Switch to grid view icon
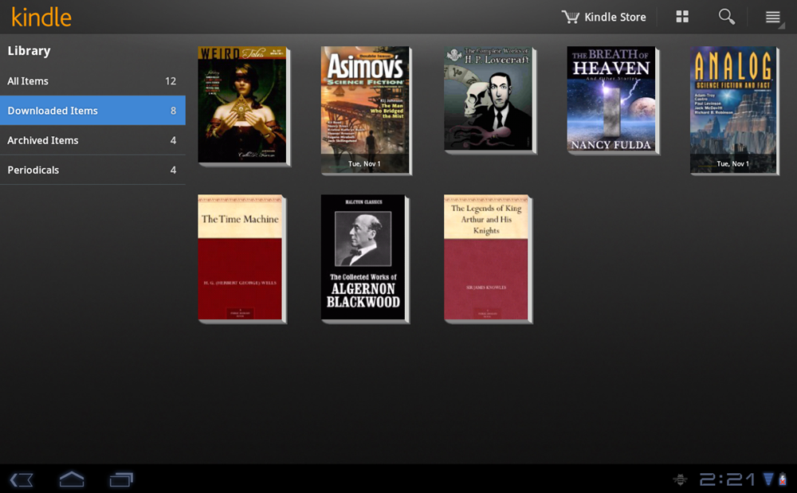797x493 pixels. click(682, 17)
